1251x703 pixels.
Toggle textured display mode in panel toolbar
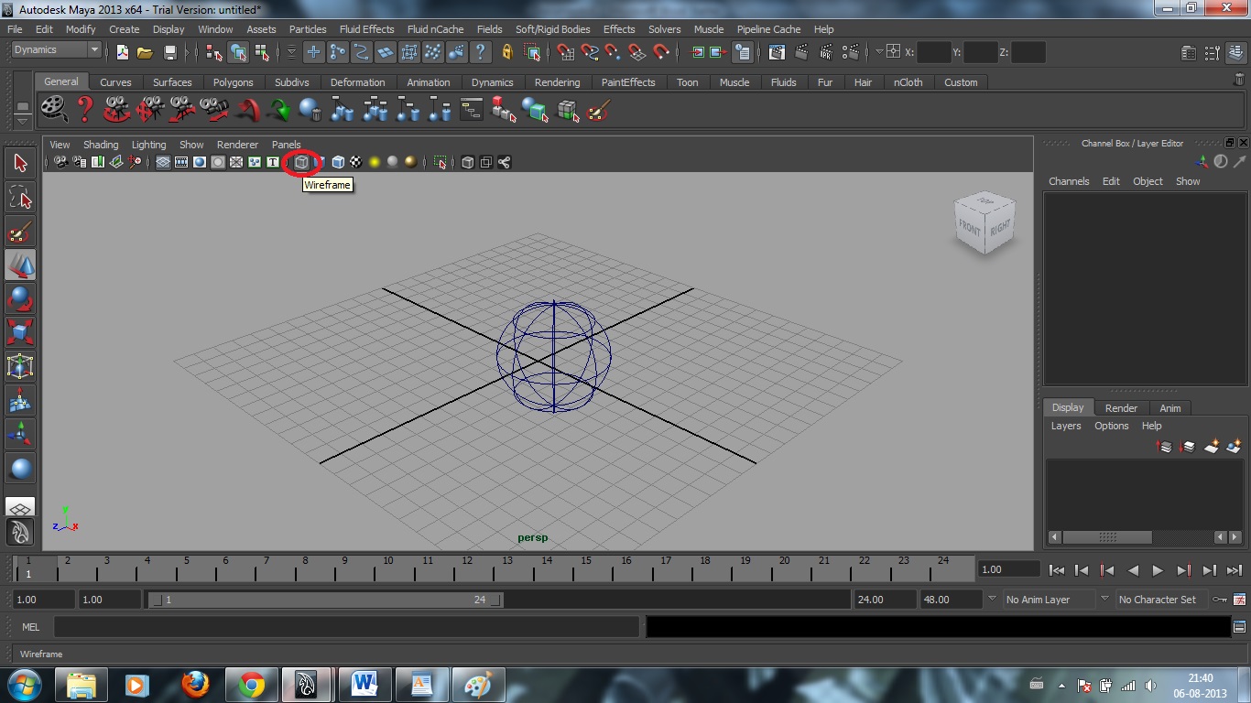coord(355,162)
